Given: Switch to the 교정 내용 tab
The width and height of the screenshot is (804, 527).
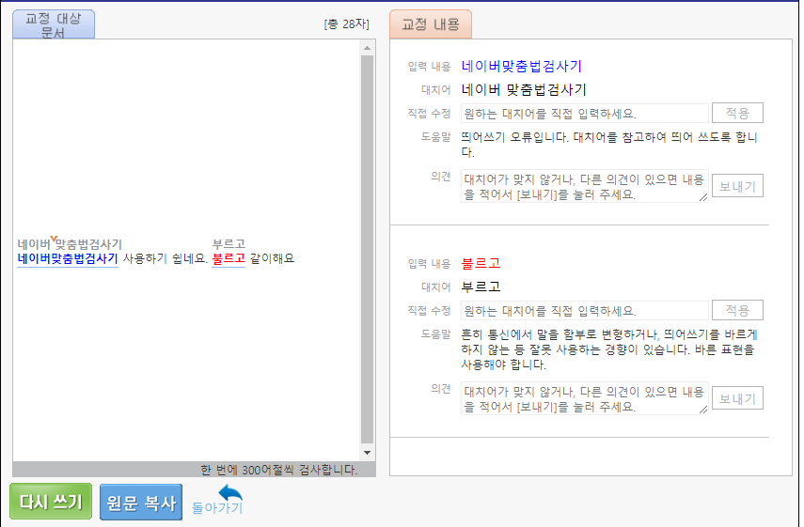Looking at the screenshot, I should pos(431,24).
